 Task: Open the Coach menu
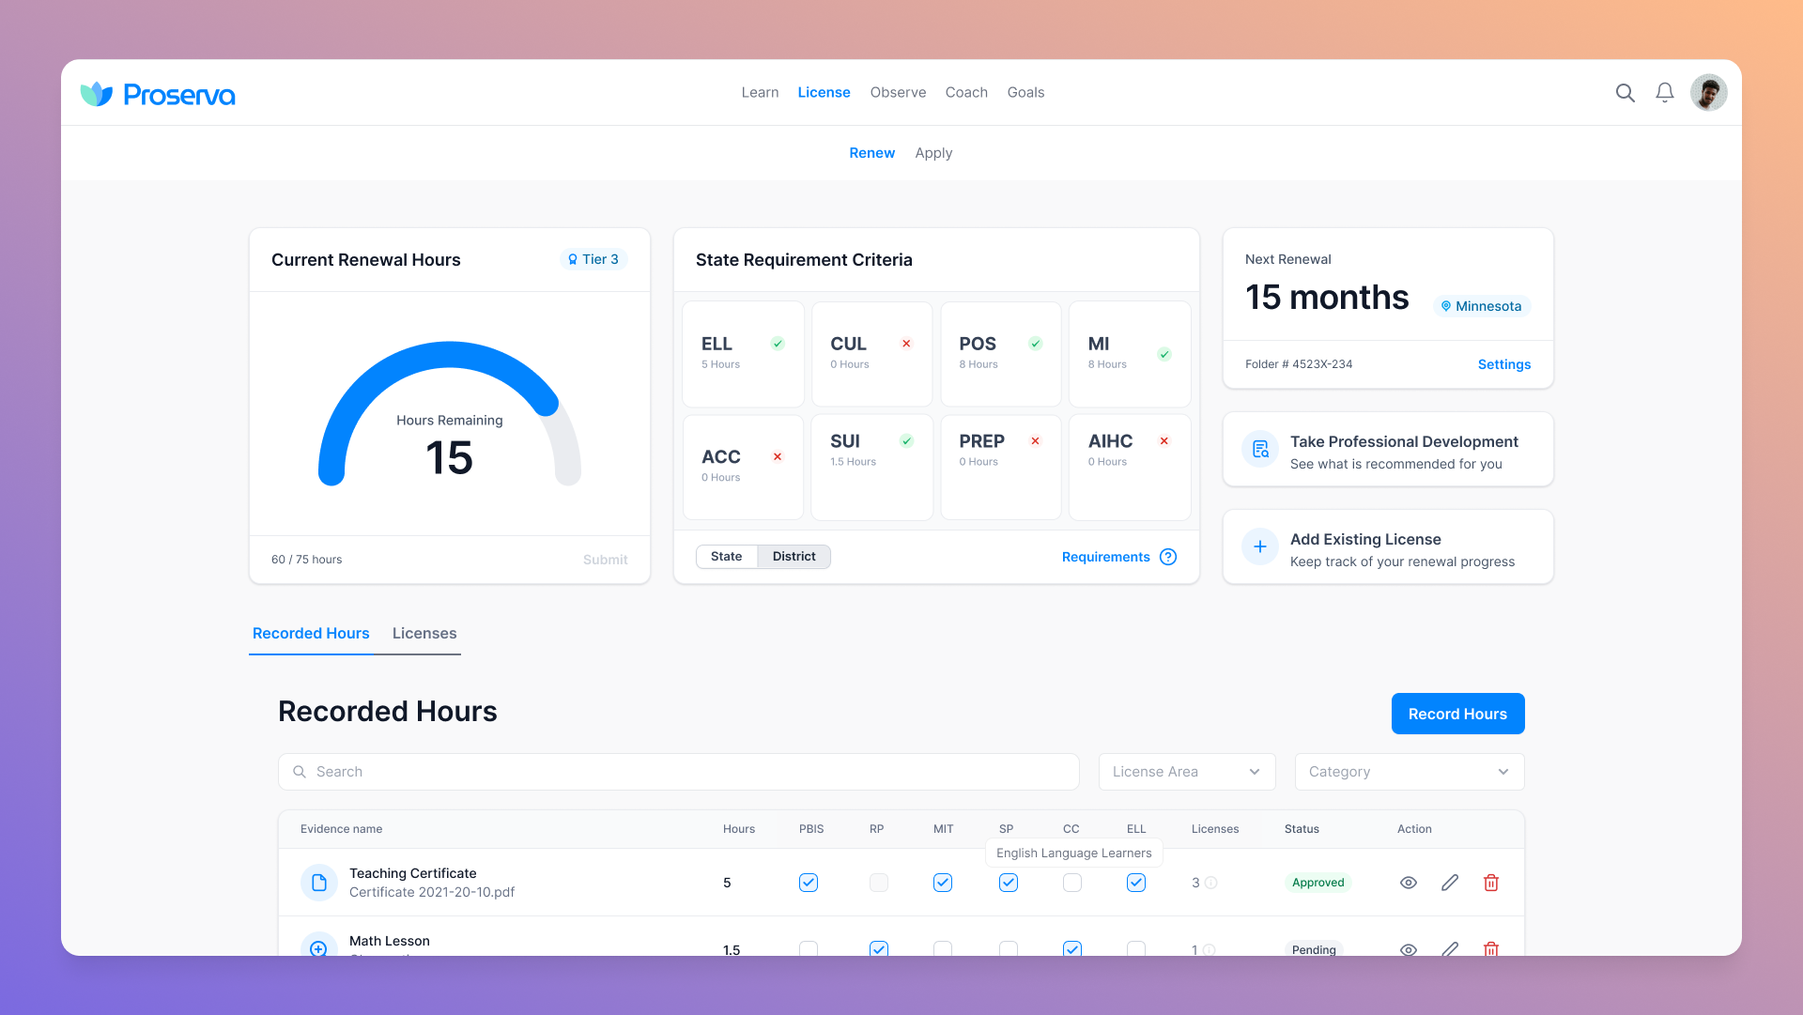coord(966,92)
